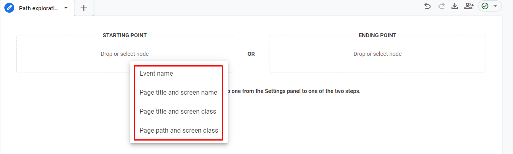
Task: Undo the last change
Action: point(427,6)
